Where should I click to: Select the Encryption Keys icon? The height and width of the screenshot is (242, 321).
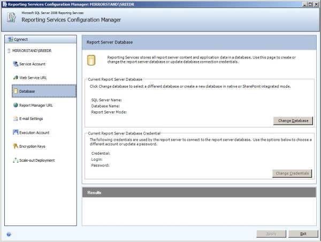16,146
